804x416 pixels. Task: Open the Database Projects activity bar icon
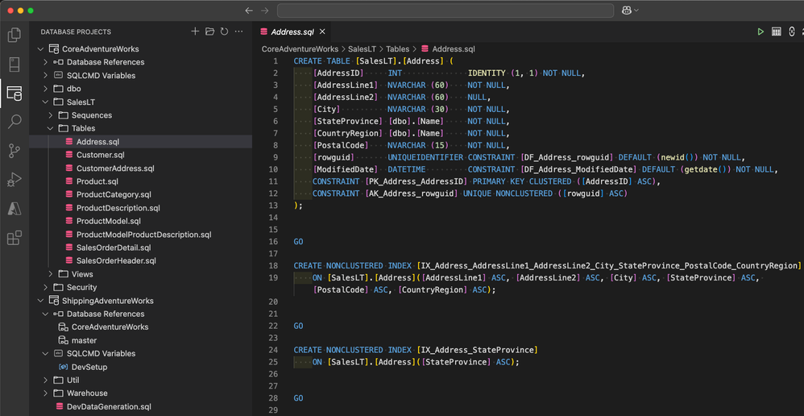click(x=14, y=93)
